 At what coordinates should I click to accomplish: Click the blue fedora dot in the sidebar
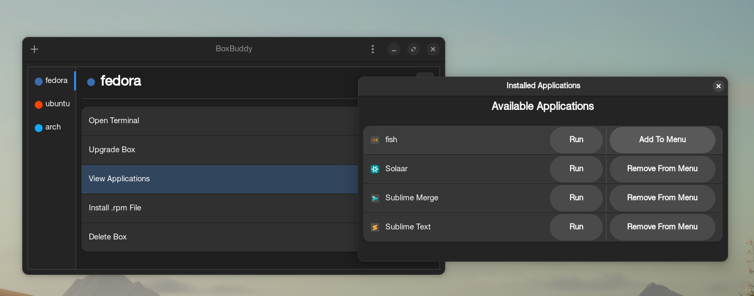point(39,81)
